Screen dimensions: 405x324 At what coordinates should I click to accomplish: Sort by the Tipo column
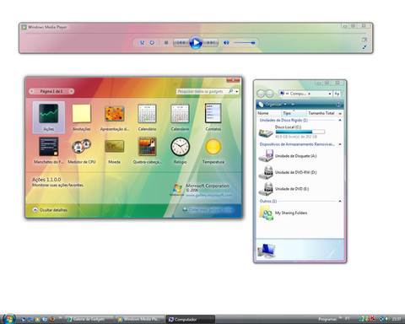pyautogui.click(x=294, y=113)
